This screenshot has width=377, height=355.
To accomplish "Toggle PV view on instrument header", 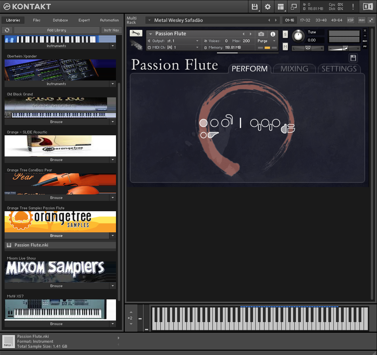I will click(365, 46).
